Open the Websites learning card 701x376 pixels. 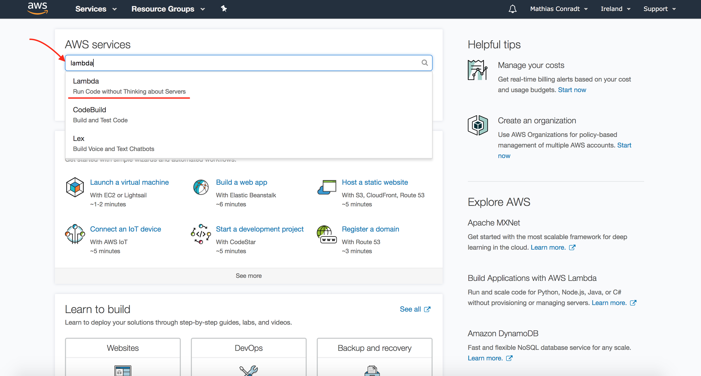[x=123, y=357]
